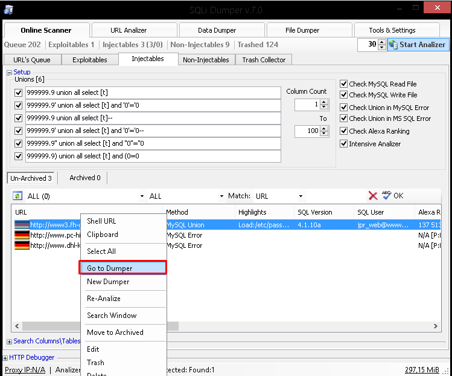Click the red X delete icon
The height and width of the screenshot is (376, 452).
coord(373,196)
